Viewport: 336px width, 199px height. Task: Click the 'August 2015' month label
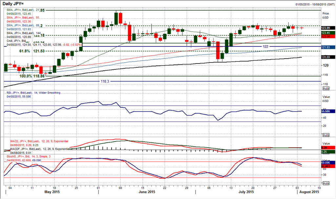309,192
